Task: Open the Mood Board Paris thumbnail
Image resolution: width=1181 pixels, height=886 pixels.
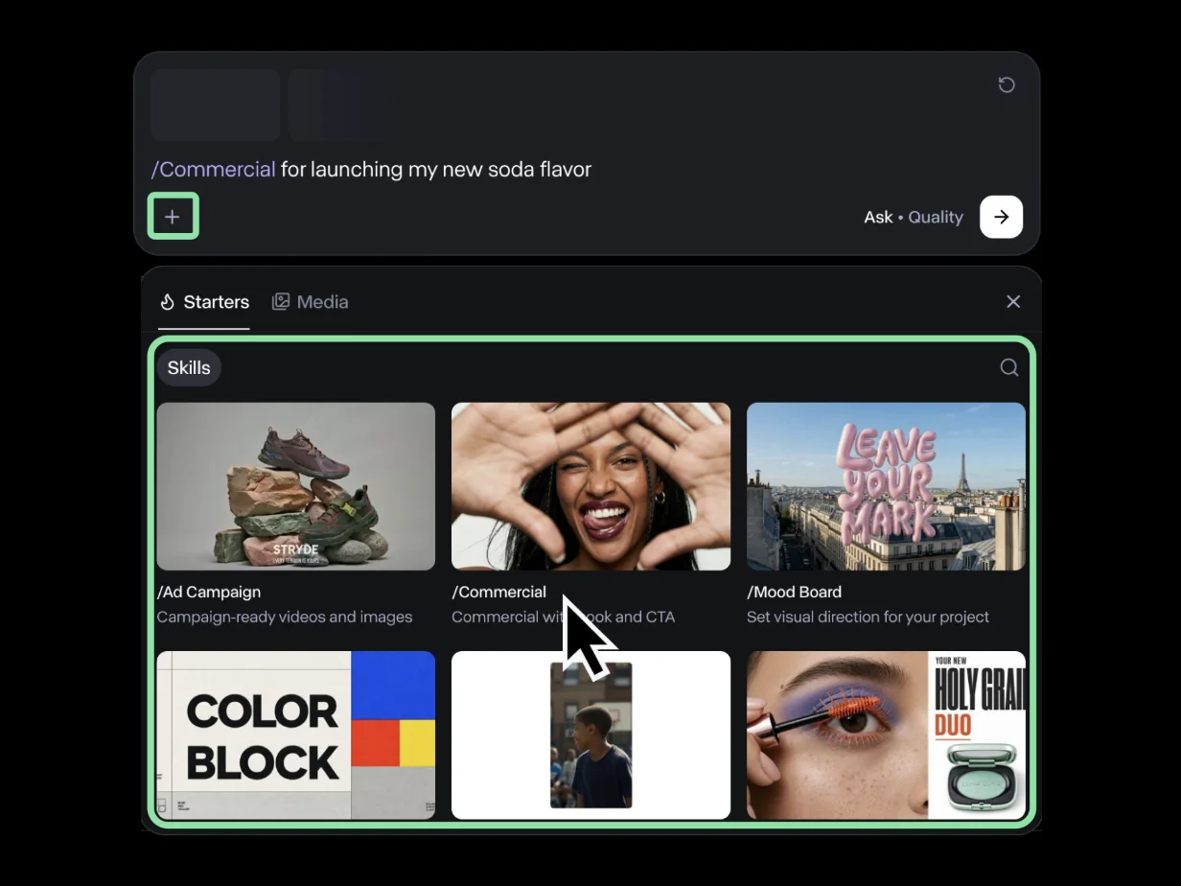Action: pos(886,486)
